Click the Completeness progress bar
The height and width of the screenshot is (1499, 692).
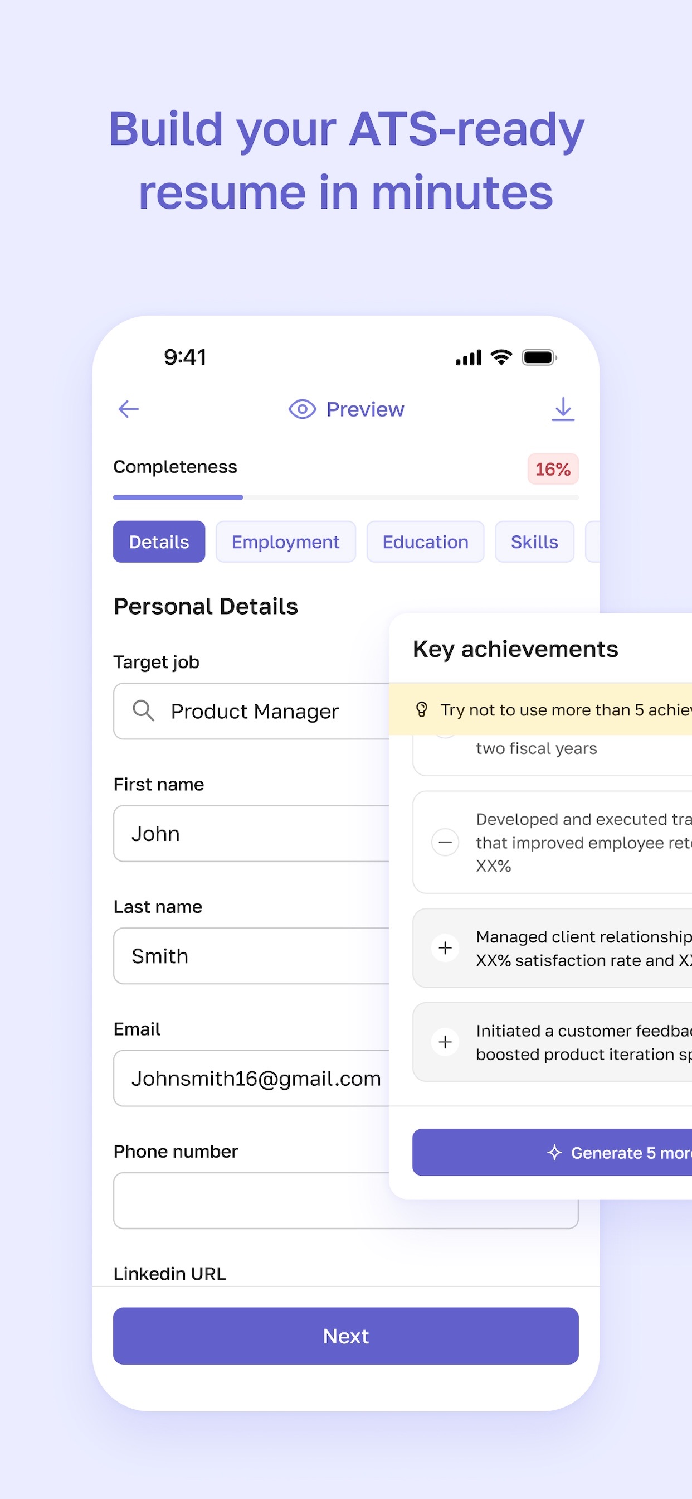[x=346, y=497]
